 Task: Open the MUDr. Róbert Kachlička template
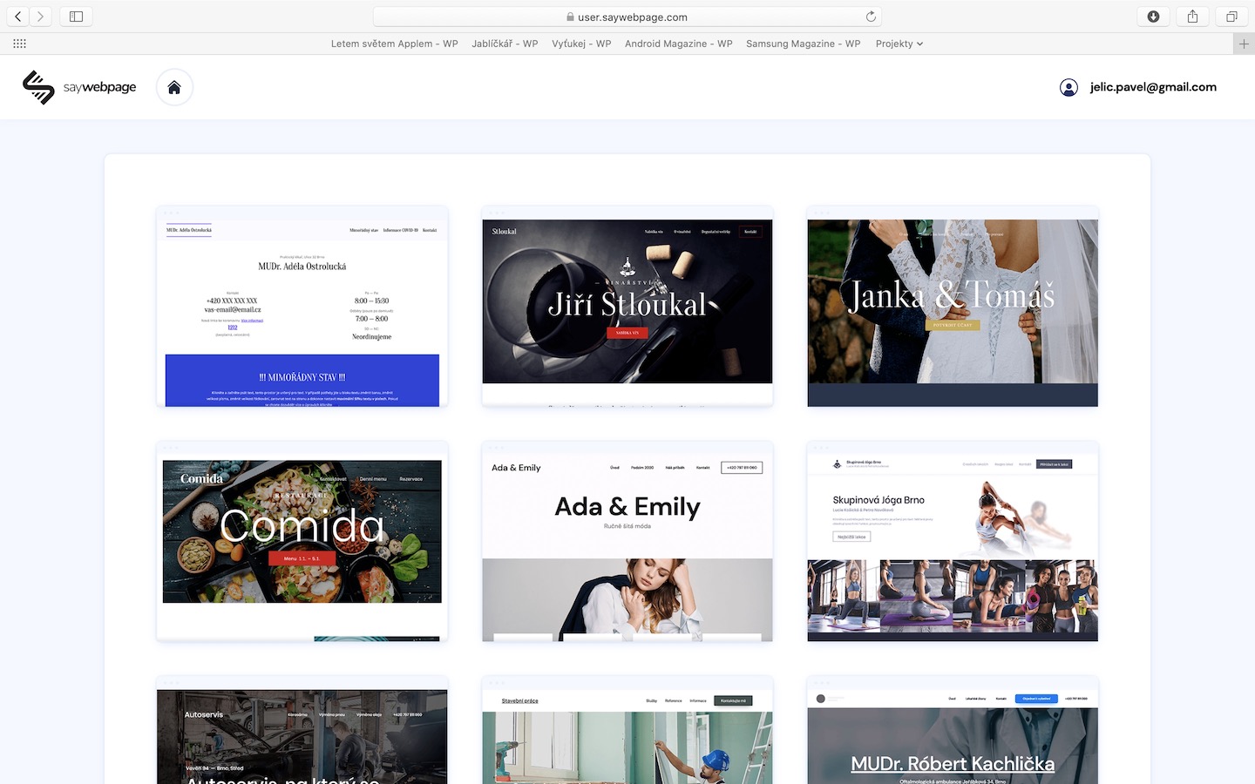[x=953, y=731]
